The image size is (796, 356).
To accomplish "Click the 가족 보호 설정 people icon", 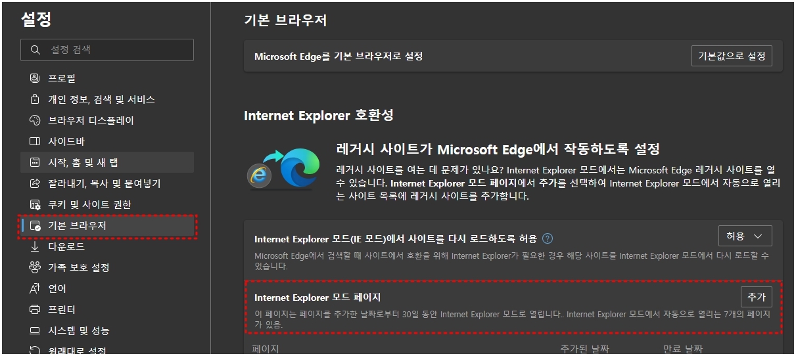I will point(35,267).
